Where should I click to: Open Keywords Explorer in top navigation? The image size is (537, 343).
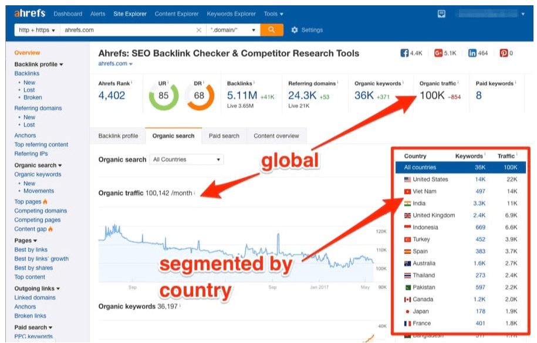point(232,13)
